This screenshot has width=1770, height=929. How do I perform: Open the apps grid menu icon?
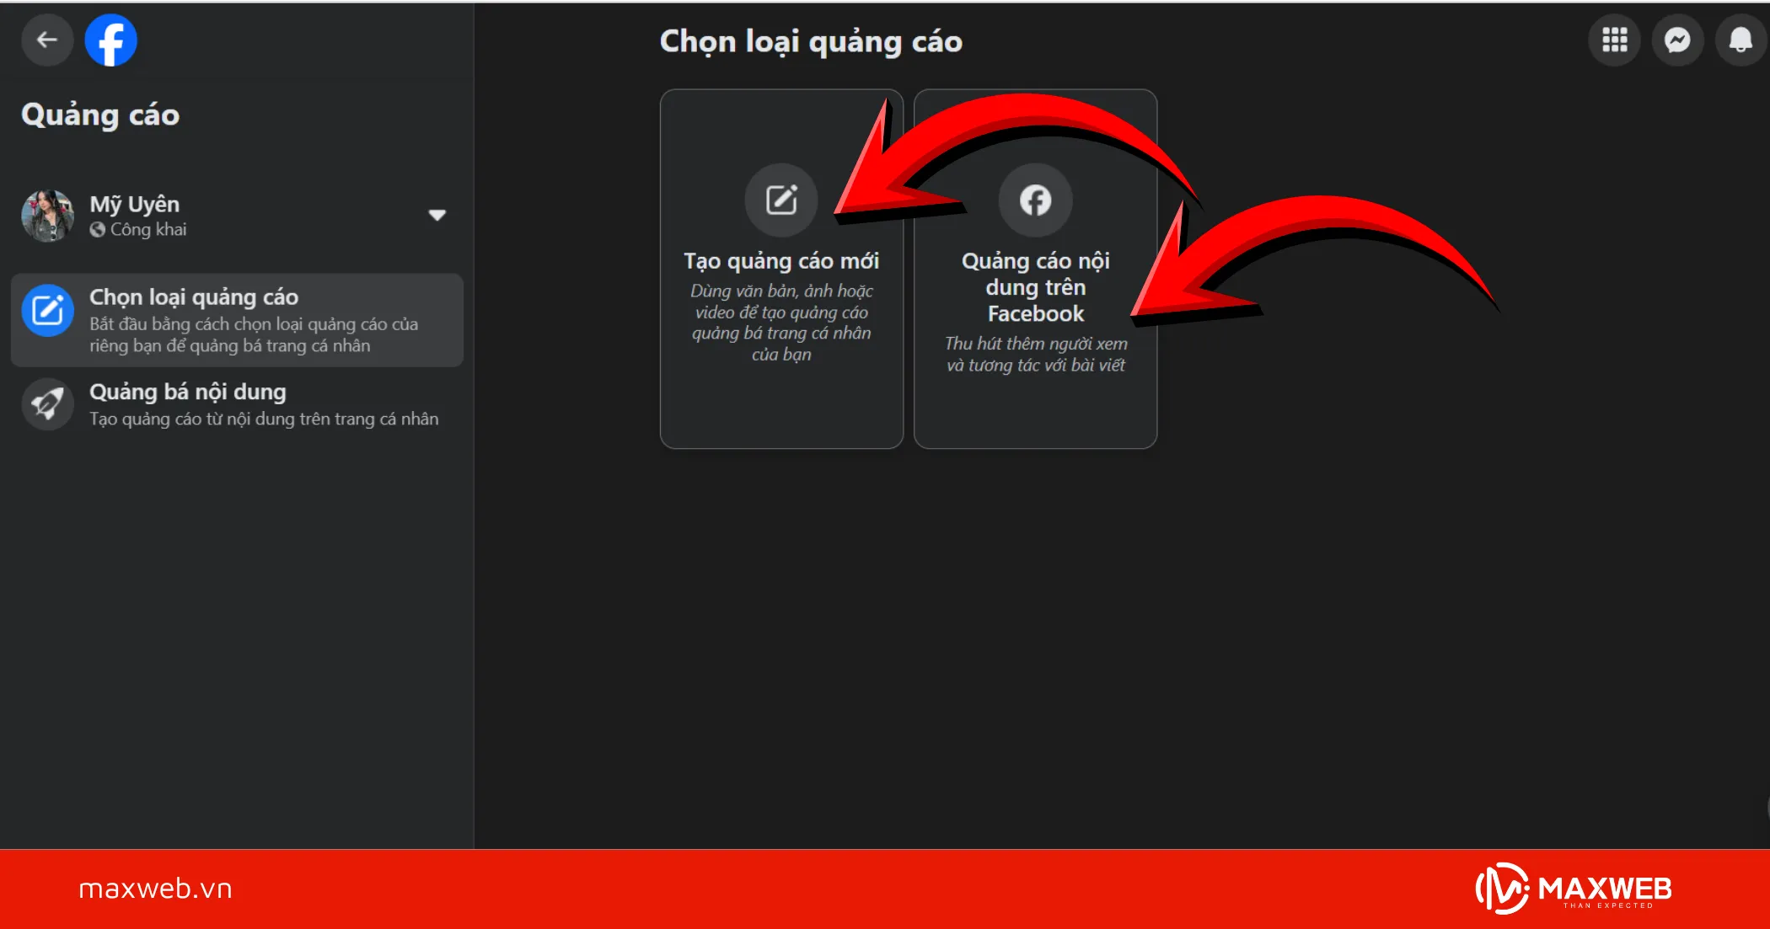[1614, 40]
